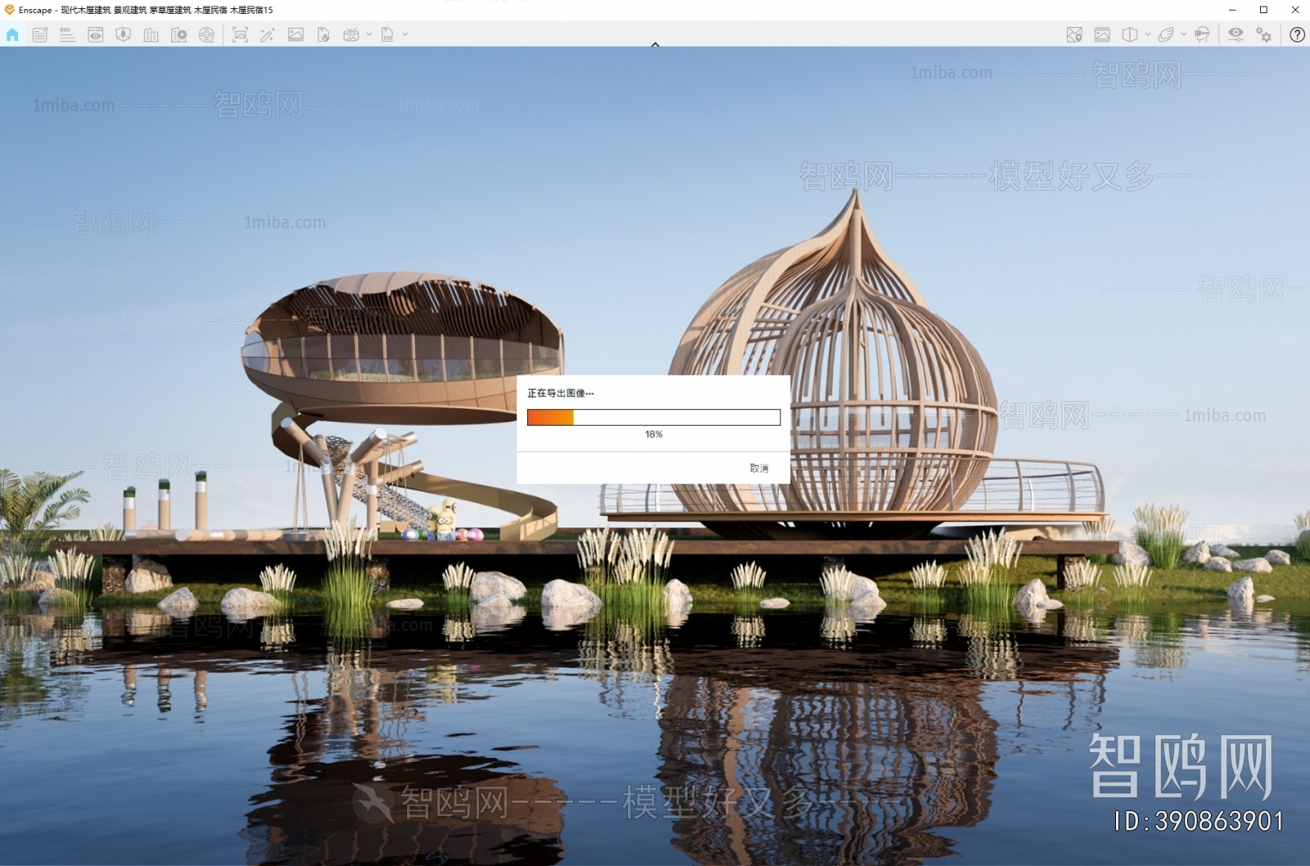Open the View Management eye-window icon
Screen dimensions: 1310x866
tap(96, 34)
